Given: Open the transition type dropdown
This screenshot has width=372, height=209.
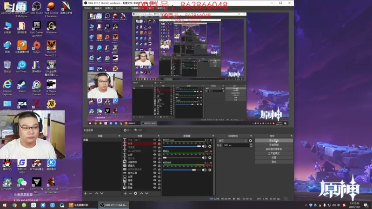Looking at the screenshot, I should point(232,141).
